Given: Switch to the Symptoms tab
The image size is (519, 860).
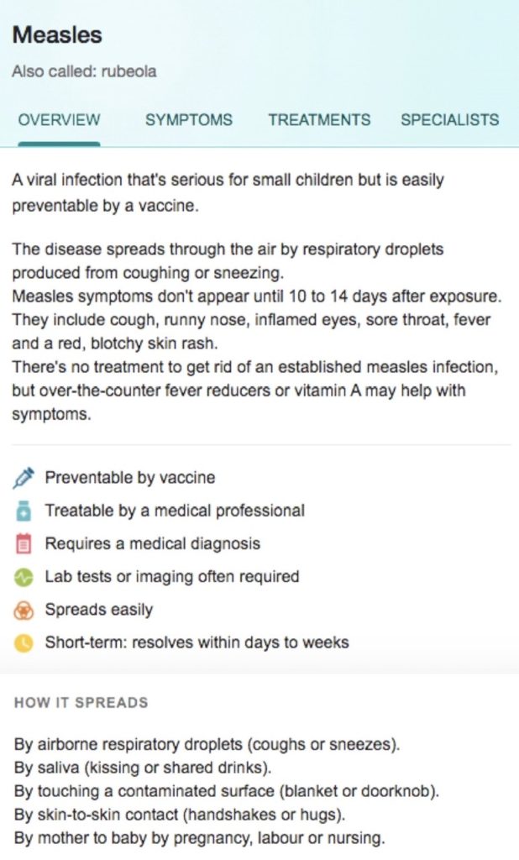Looking at the screenshot, I should (189, 120).
